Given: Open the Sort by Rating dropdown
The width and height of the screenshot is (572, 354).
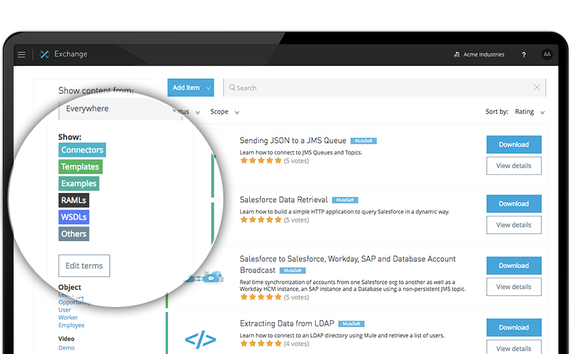Looking at the screenshot, I should pyautogui.click(x=530, y=112).
